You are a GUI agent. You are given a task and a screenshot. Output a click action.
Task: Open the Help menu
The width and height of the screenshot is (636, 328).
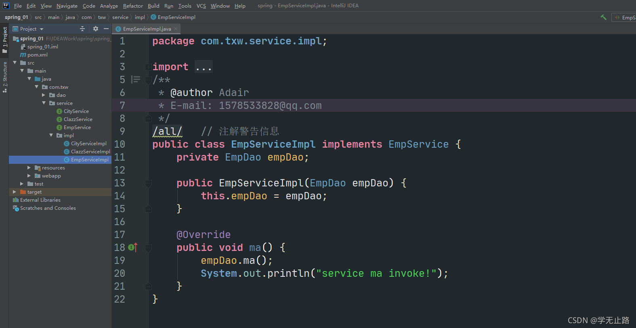240,6
